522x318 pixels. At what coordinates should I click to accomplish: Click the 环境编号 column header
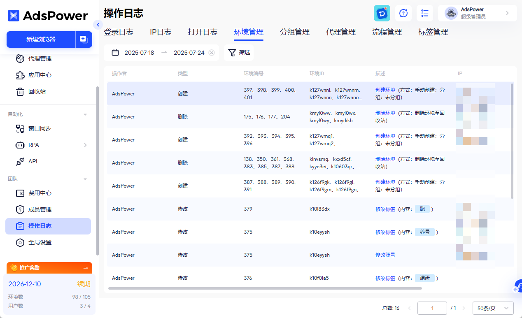point(254,74)
